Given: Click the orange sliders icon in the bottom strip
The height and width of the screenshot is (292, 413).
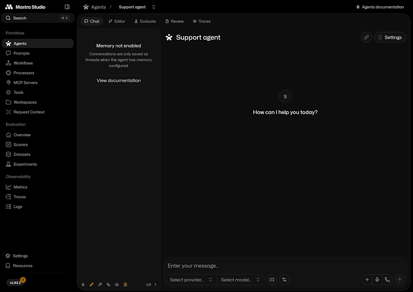Looking at the screenshot, I should point(126,284).
